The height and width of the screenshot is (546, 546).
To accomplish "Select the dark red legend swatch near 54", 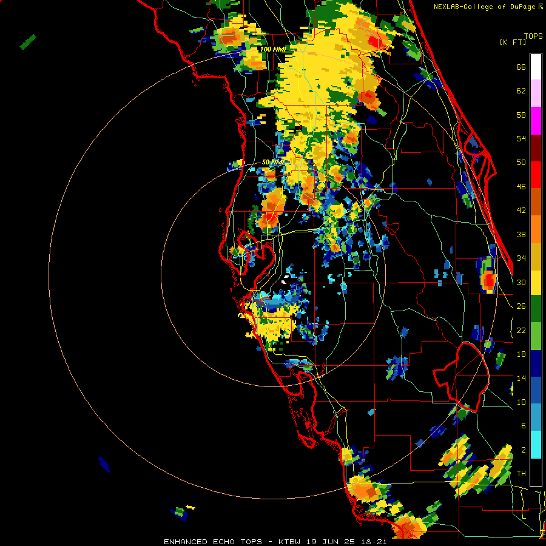I will pyautogui.click(x=536, y=148).
